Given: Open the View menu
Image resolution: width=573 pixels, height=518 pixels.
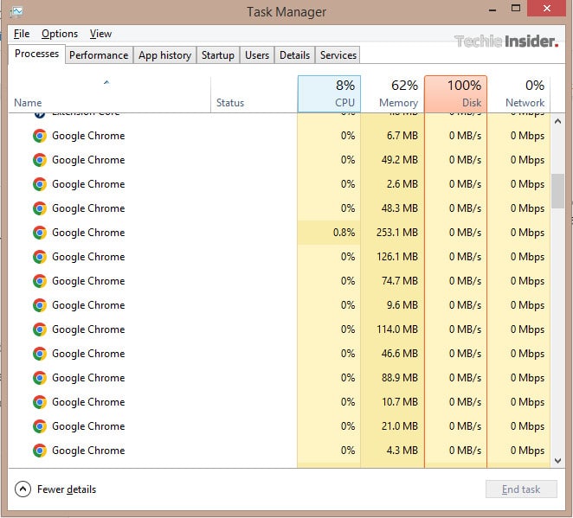Looking at the screenshot, I should click(100, 34).
